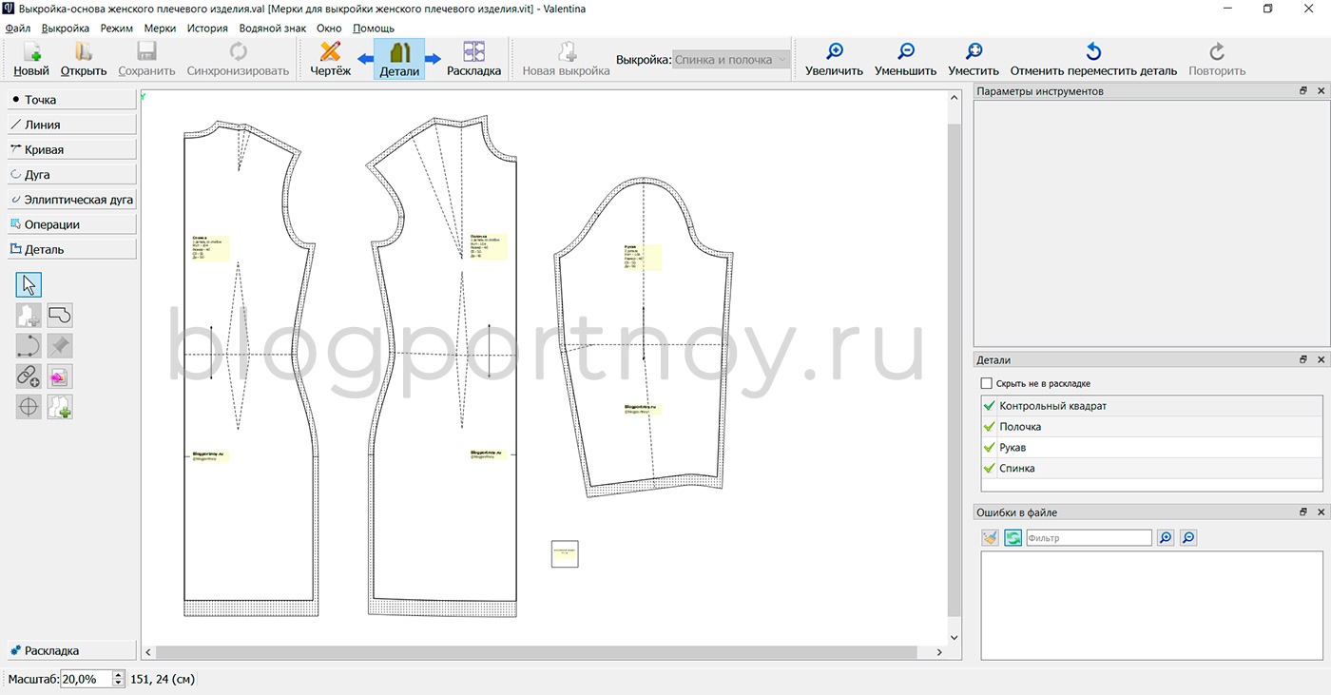The width and height of the screenshot is (1331, 695).
Task: Select the pin tool icon
Action: [x=60, y=345]
